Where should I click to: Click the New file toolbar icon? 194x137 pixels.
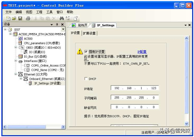(8, 18)
